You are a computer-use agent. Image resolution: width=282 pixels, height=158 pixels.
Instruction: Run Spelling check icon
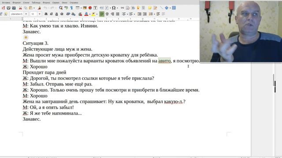coord(66,8)
